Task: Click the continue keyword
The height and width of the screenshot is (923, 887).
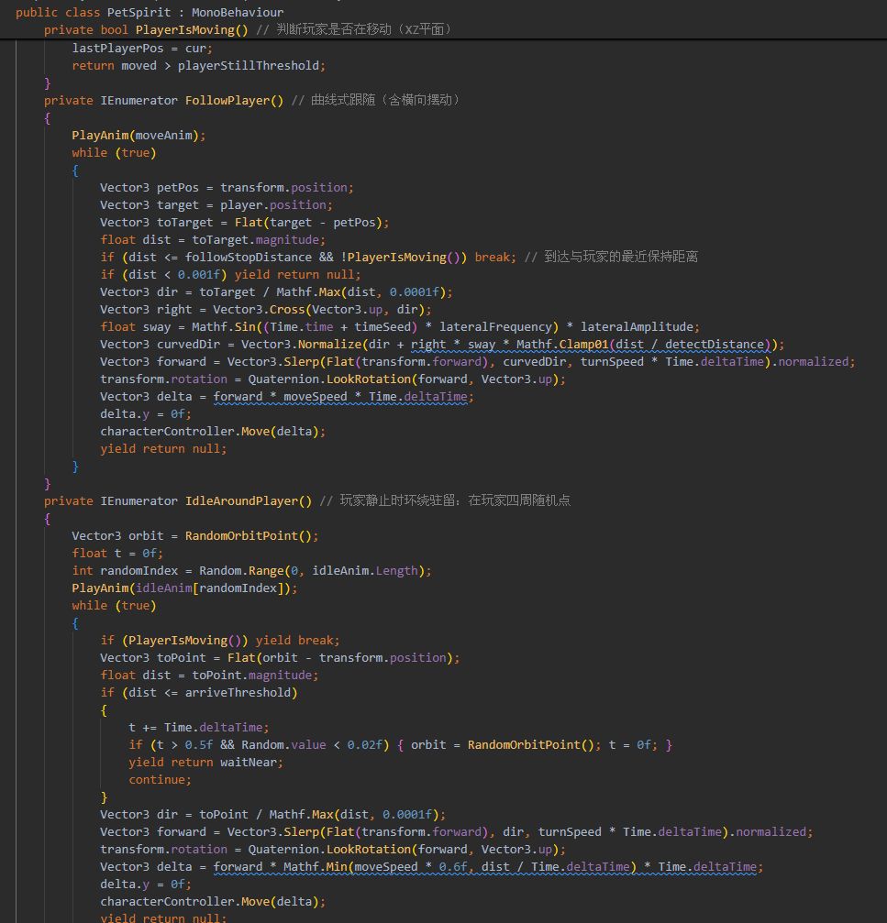Action: (x=161, y=779)
